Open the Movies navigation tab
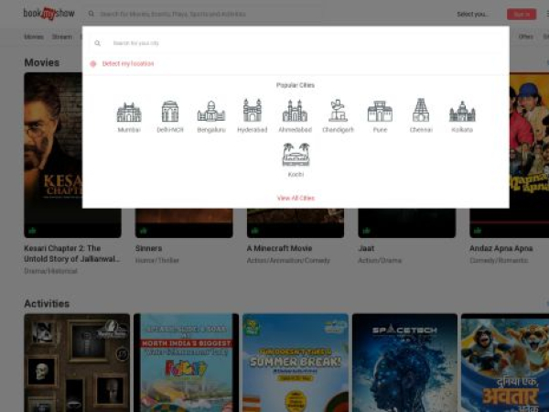 (x=34, y=37)
